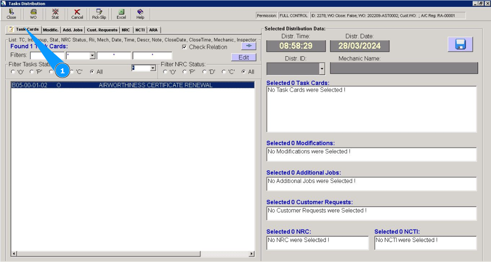Image resolution: width=491 pixels, height=262 pixels.
Task: Click the Mechanic Name field
Action: click(404, 68)
